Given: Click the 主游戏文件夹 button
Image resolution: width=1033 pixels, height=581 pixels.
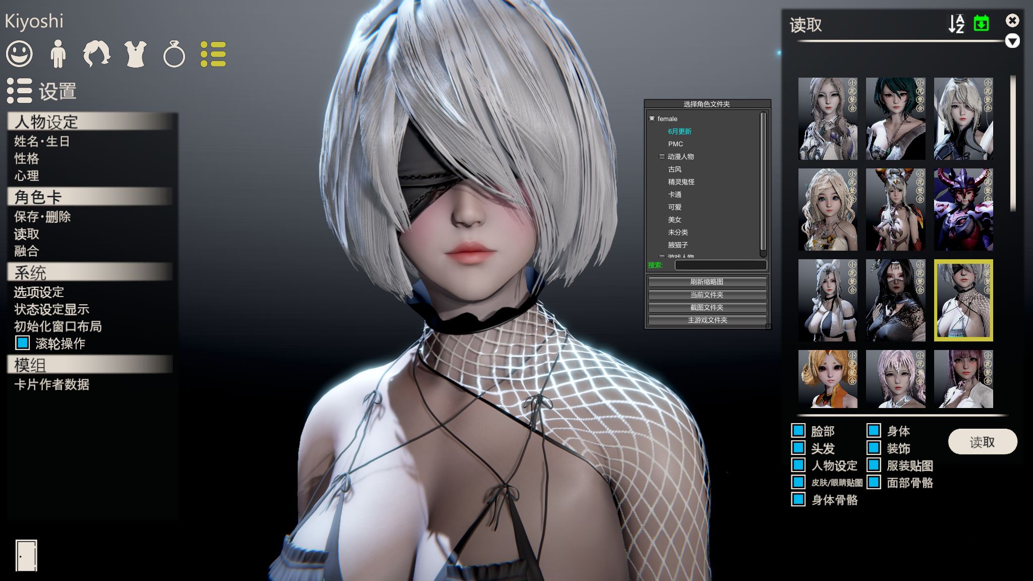Looking at the screenshot, I should (707, 320).
